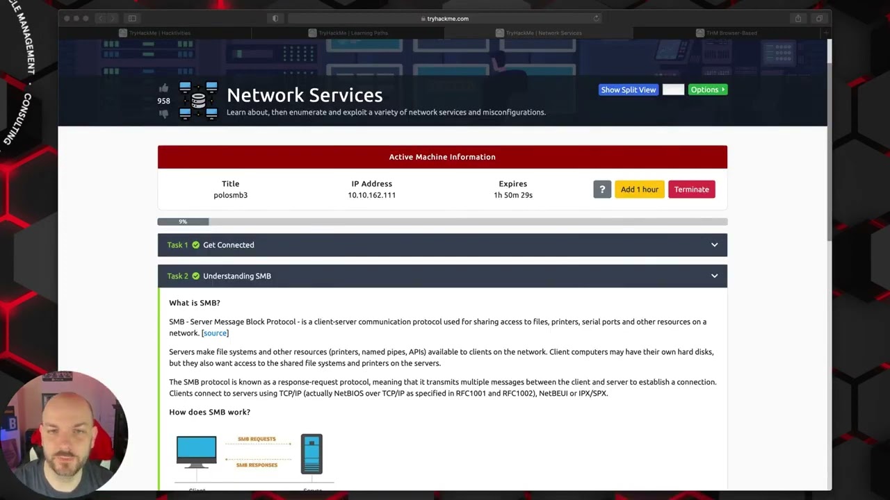This screenshot has width=890, height=500.
Task: Click the How does SMB work? heading
Action: pyautogui.click(x=209, y=412)
